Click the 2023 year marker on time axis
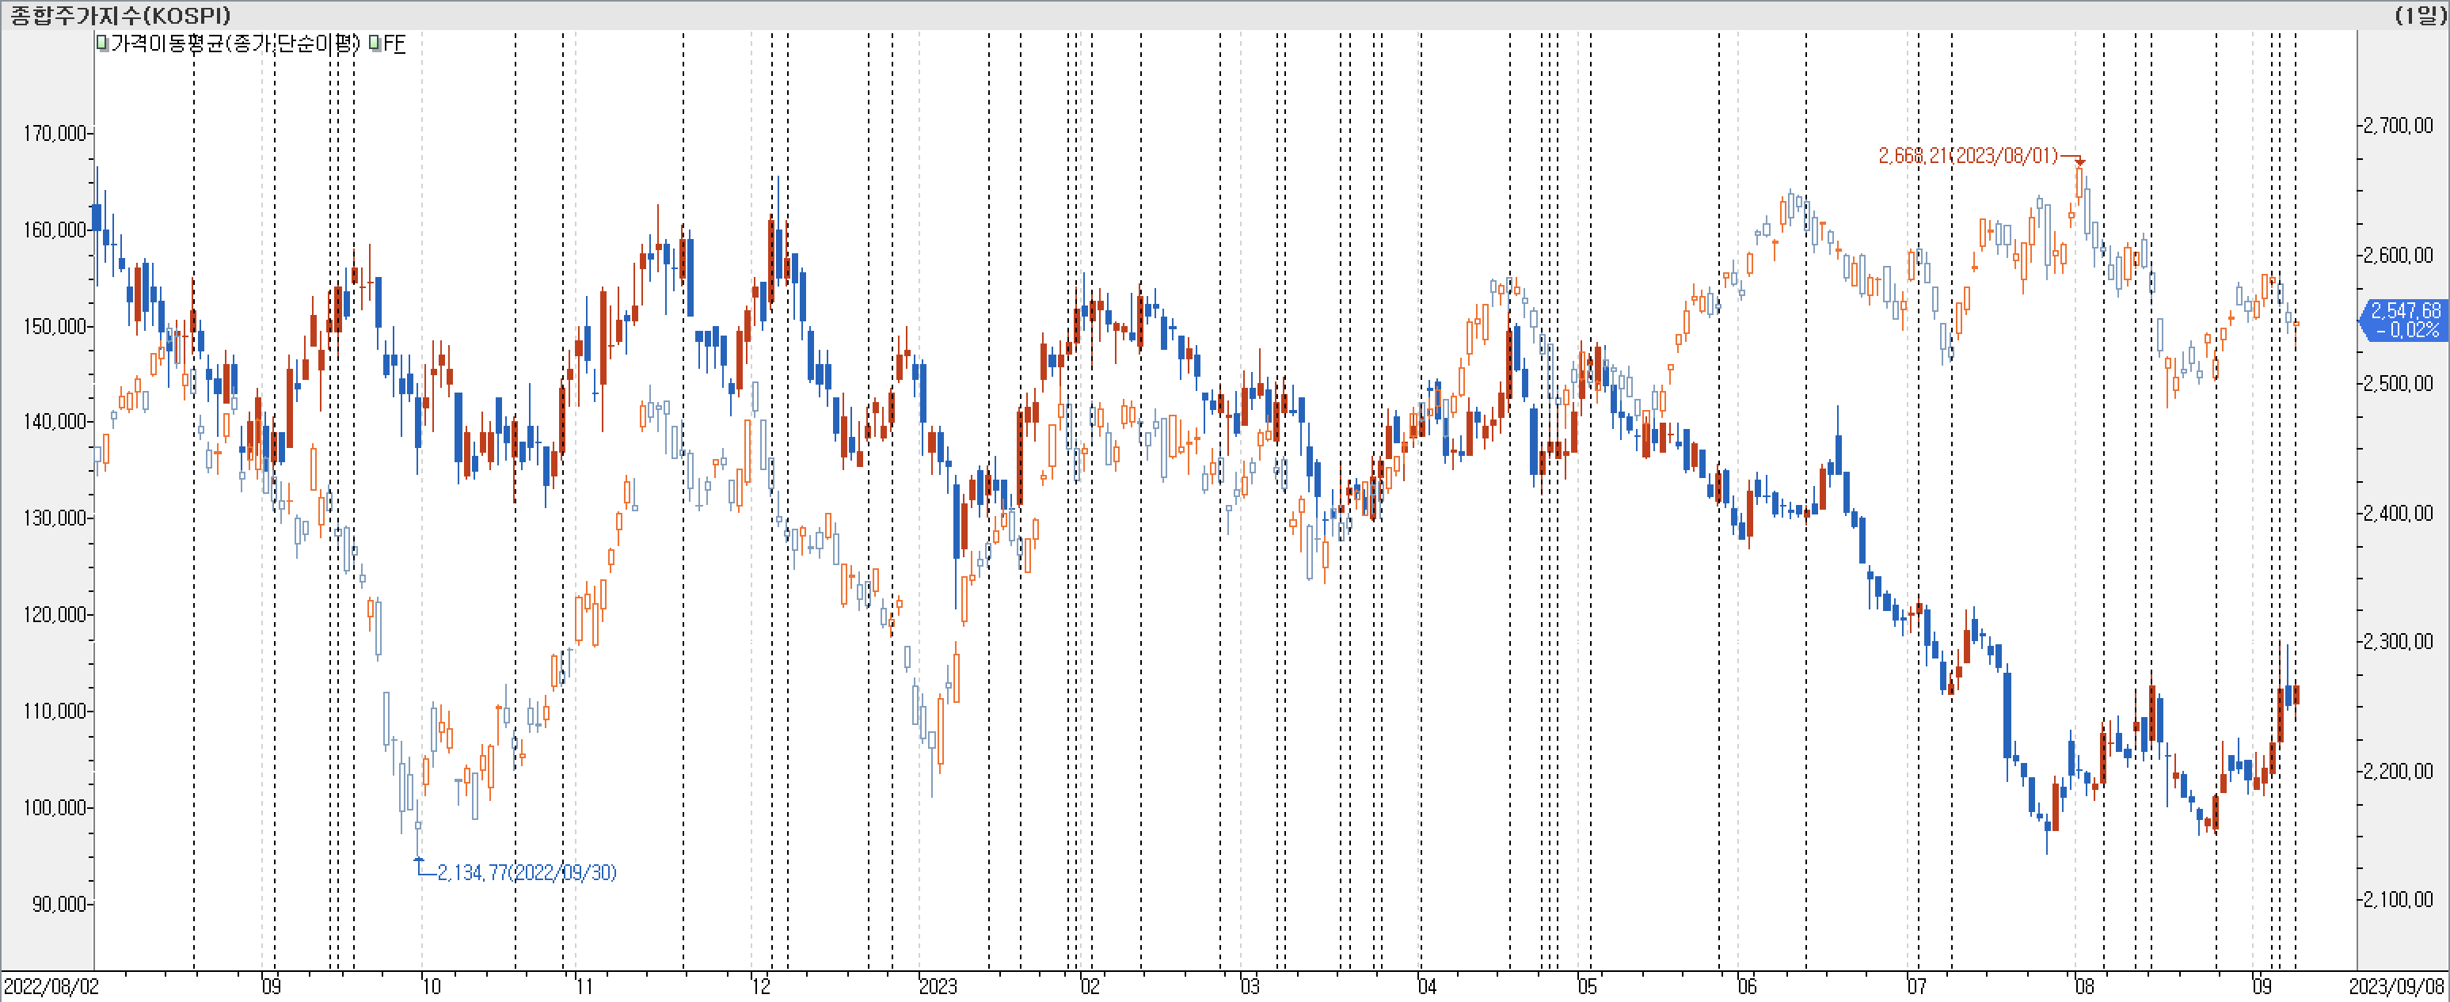This screenshot has width=2450, height=1002. point(937,986)
